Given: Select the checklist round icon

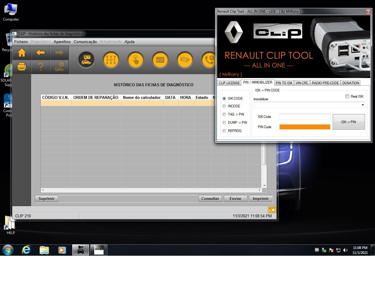Looking at the screenshot, I should tap(160, 60).
